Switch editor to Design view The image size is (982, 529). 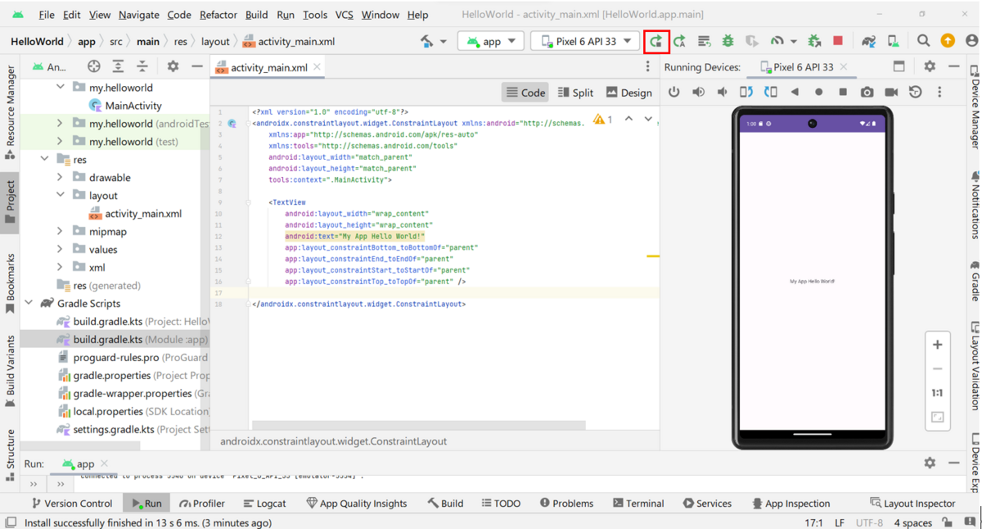coord(629,93)
